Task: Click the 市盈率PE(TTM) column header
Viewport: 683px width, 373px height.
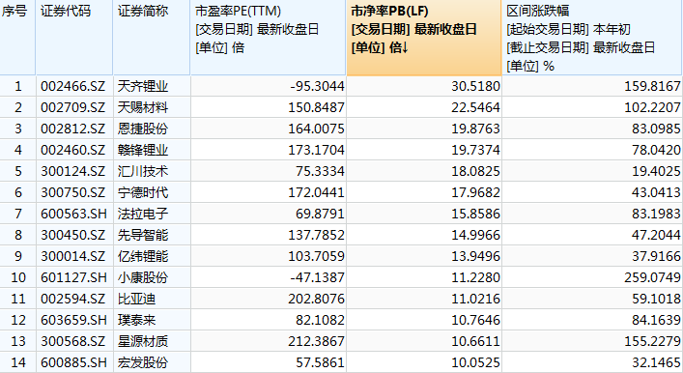Action: (x=269, y=38)
